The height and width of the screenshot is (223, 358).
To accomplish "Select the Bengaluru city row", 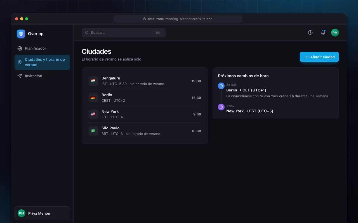I will (145, 81).
